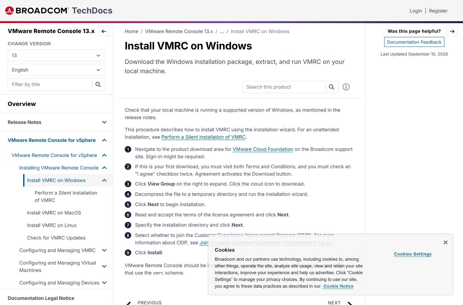Click the Previous page navigation
The width and height of the screenshot is (463, 305).
pos(144,302)
